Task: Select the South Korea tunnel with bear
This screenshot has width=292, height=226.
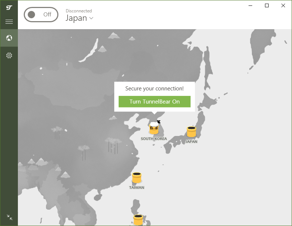Action: tap(154, 128)
